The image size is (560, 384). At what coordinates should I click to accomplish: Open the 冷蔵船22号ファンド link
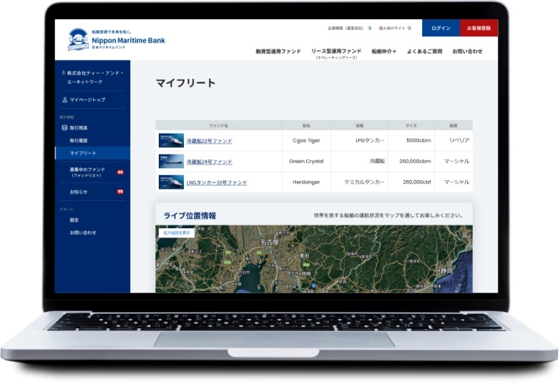[209, 142]
